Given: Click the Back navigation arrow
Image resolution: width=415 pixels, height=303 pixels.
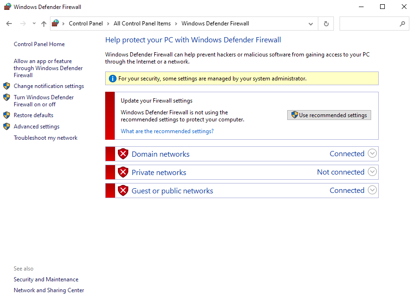Looking at the screenshot, I should point(9,24).
